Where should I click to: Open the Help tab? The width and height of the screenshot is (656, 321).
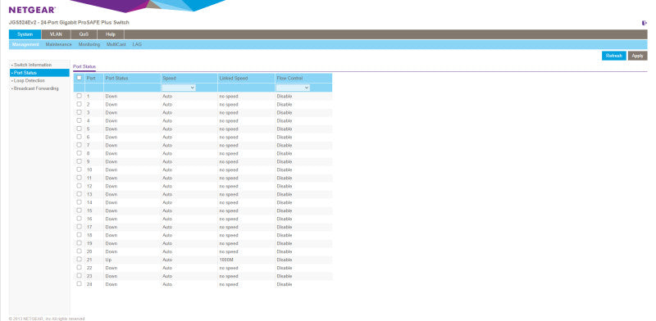[111, 34]
